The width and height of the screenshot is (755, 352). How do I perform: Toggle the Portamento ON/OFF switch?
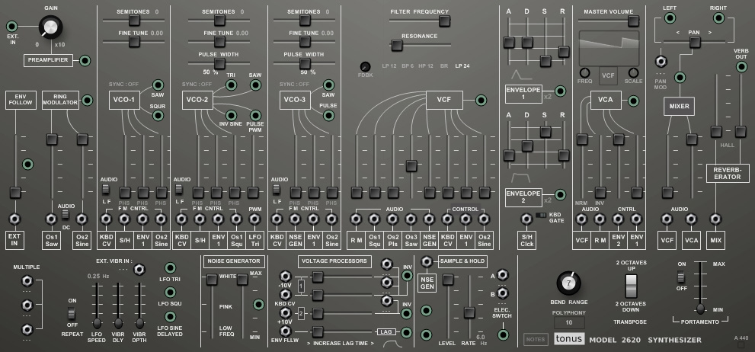pyautogui.click(x=681, y=277)
